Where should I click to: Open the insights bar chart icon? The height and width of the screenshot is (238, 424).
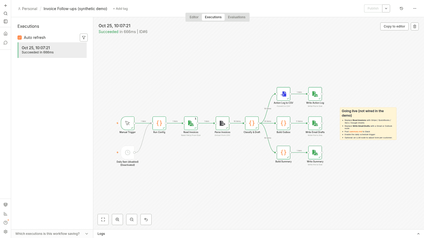[6, 214]
